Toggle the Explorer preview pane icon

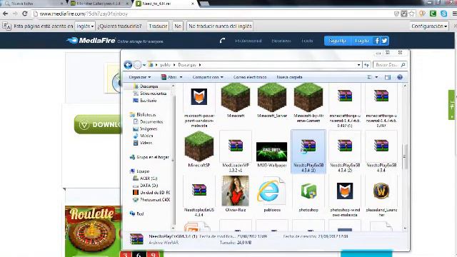387,77
